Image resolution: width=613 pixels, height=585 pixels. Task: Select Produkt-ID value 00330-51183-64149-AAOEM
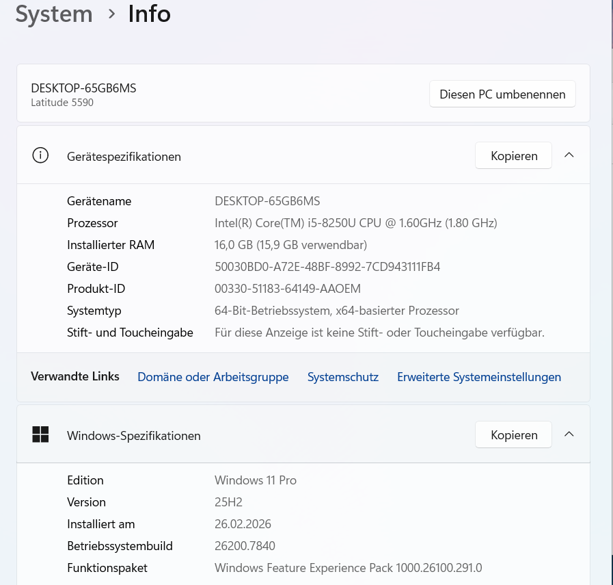tap(288, 289)
